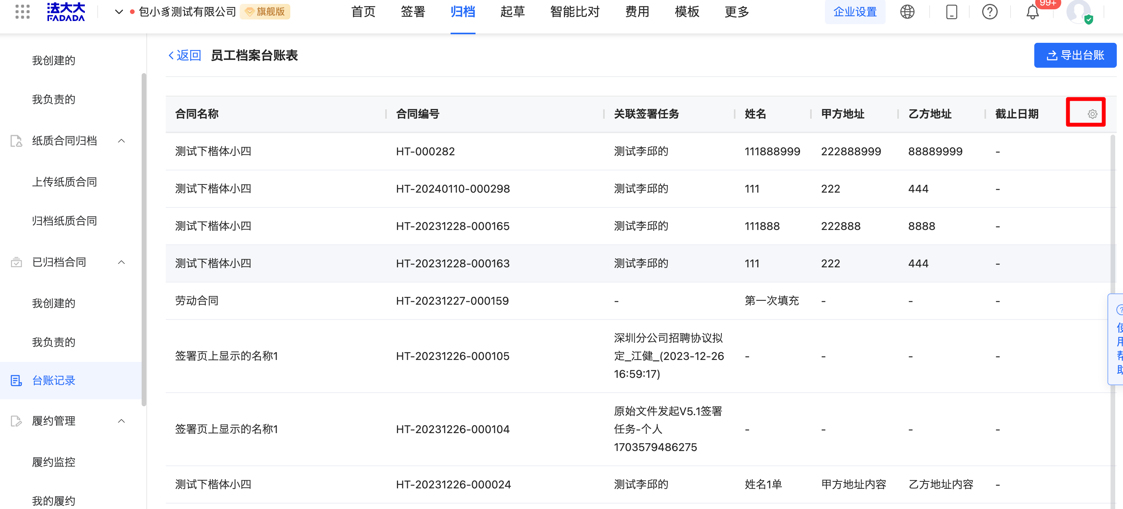Click the mobile device icon

[951, 12]
